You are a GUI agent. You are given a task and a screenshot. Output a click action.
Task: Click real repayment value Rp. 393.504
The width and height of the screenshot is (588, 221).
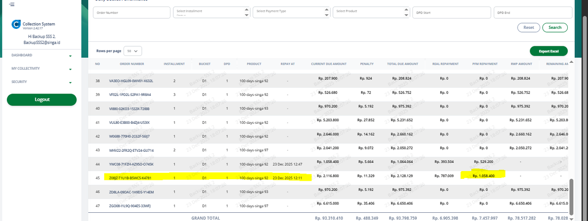(x=444, y=162)
